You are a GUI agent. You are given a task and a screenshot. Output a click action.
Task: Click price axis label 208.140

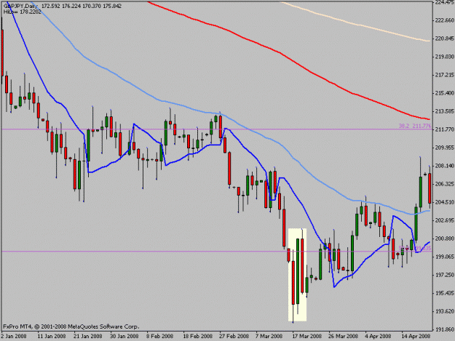444,166
